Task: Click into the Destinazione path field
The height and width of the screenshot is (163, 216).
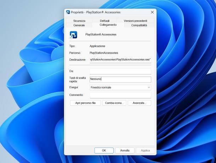Action: (x=120, y=60)
